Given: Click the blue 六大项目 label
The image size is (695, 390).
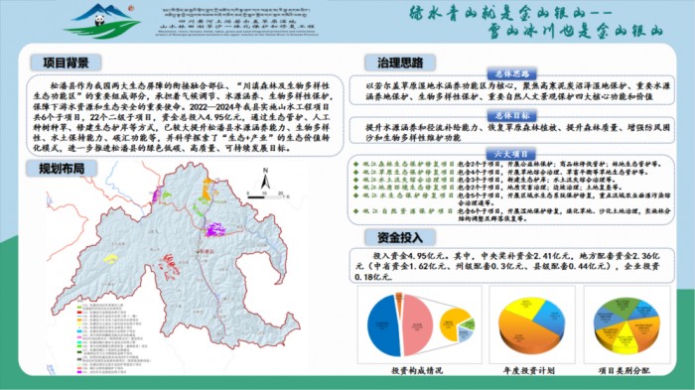Looking at the screenshot, I should point(511,154).
